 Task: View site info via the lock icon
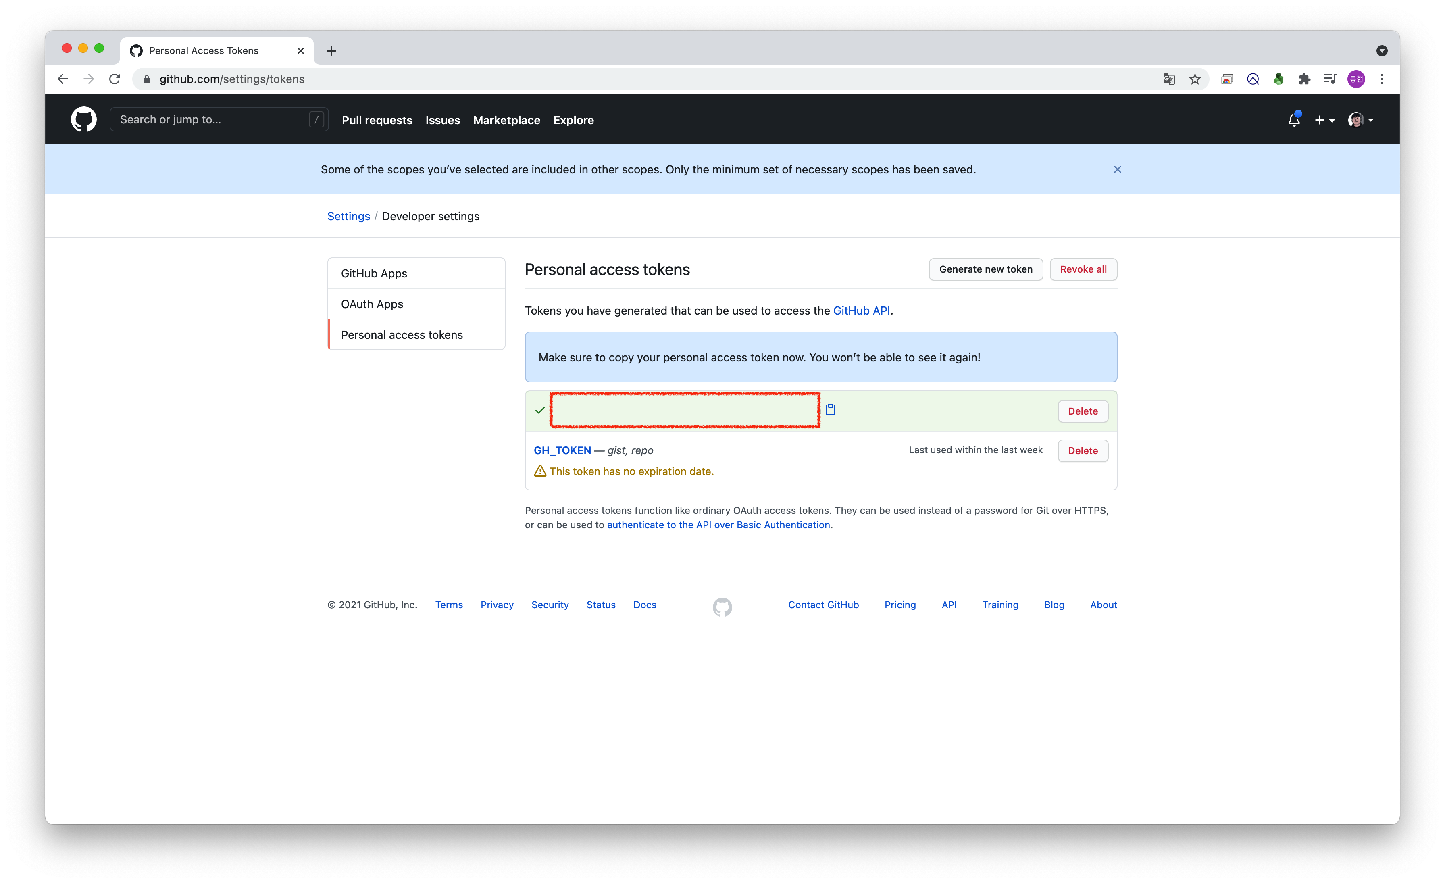[147, 79]
